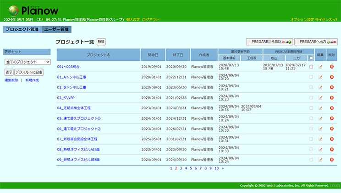Select the プロジェクト管理 tab
The width and height of the screenshot is (341, 193).
pos(22,30)
